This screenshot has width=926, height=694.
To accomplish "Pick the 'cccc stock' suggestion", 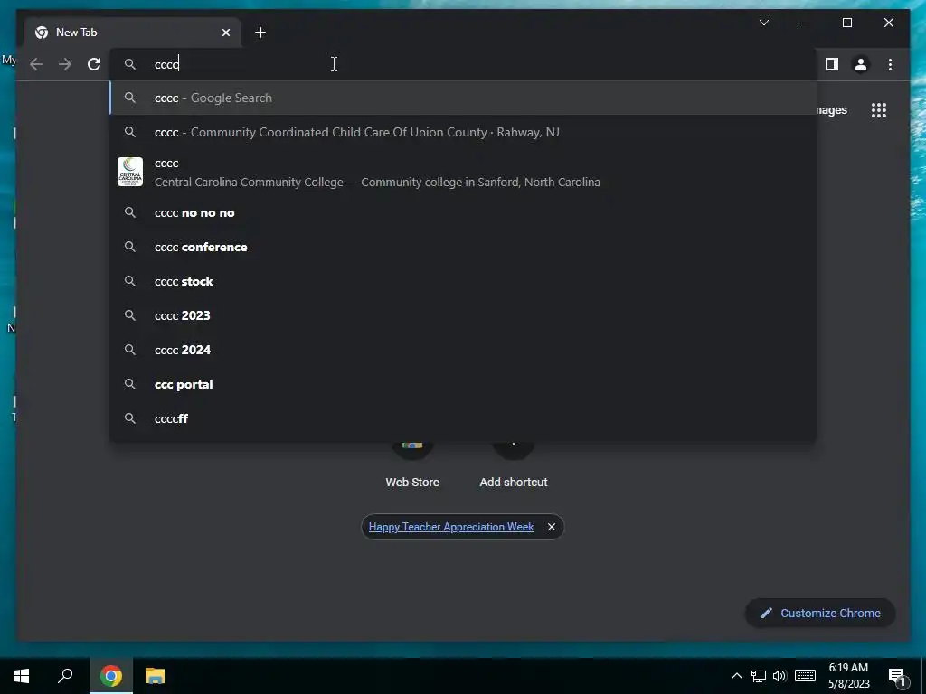I will (463, 282).
